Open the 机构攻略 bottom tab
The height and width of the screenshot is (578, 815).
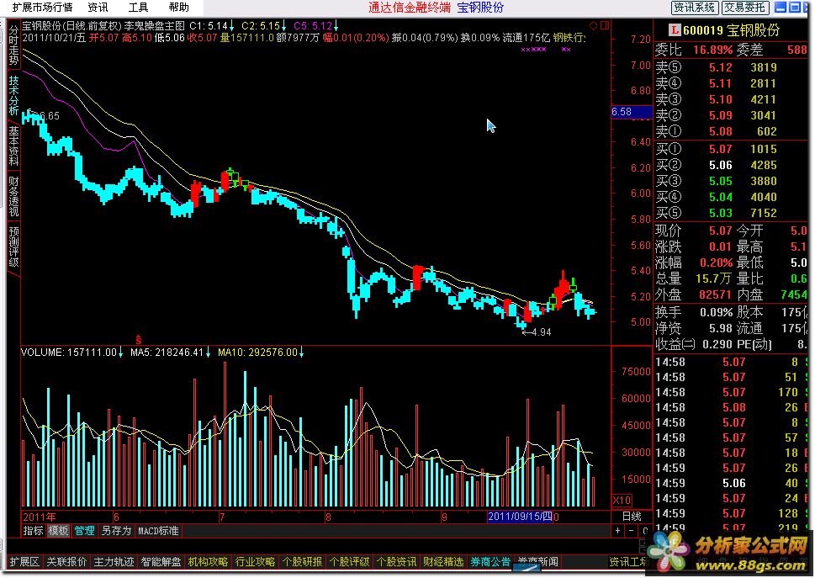coord(208,562)
